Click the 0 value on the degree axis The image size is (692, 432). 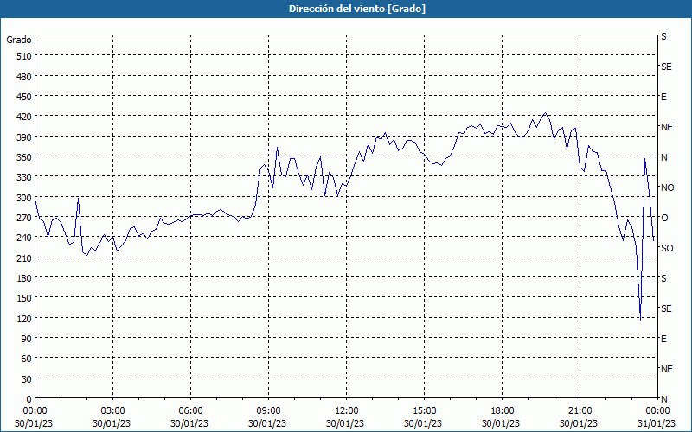tap(29, 399)
